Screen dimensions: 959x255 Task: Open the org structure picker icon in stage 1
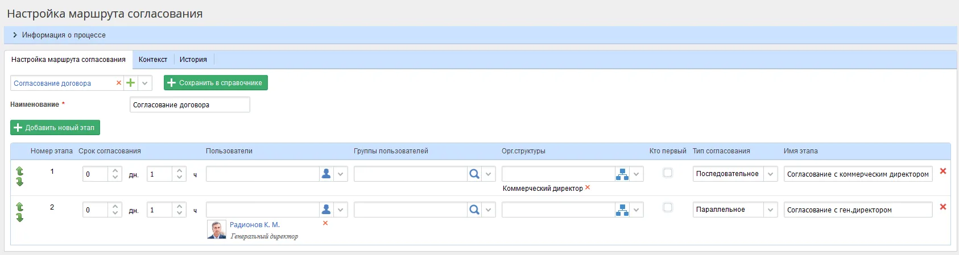622,174
